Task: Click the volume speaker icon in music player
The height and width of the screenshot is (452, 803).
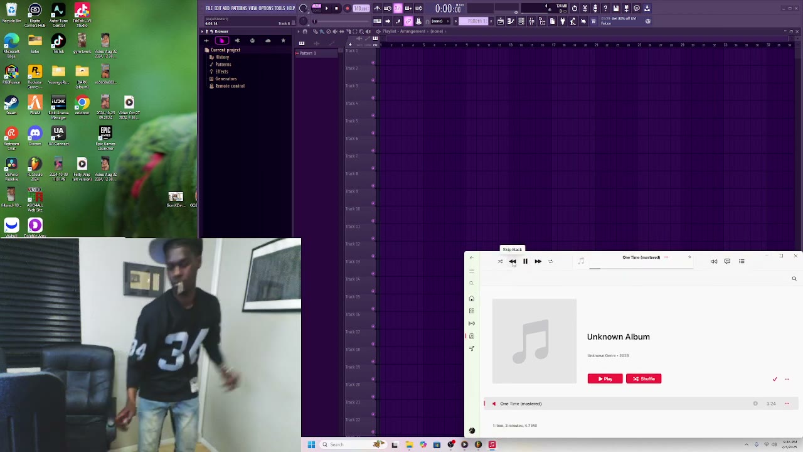Action: coord(714,261)
